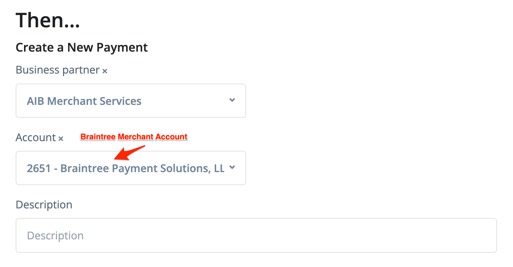Image resolution: width=513 pixels, height=267 pixels.
Task: Click the Account dropdown chevron arrow
Action: click(232, 167)
